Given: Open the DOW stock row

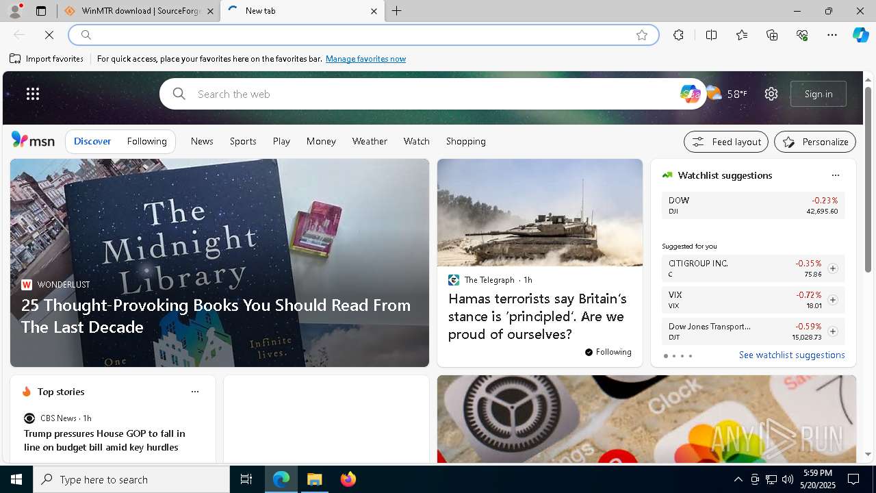Looking at the screenshot, I should [753, 205].
